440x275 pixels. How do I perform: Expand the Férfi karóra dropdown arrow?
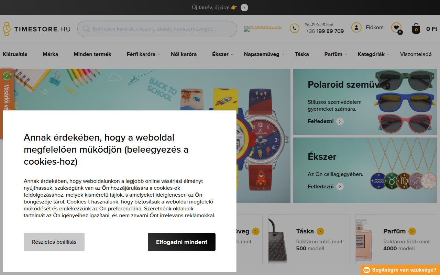[x=159, y=54]
